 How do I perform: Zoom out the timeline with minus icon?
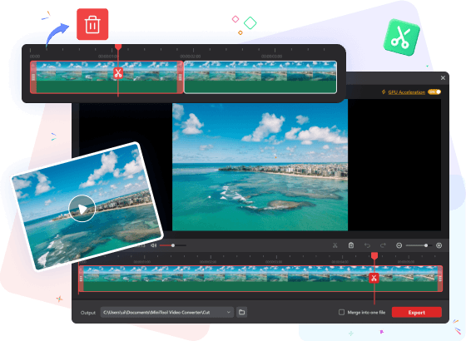click(x=399, y=245)
